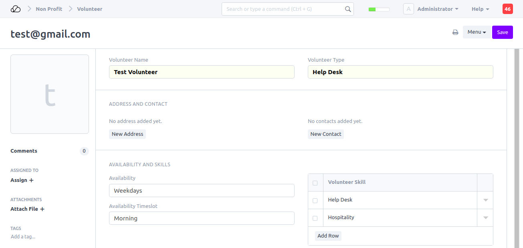Click the Administrator avatar icon
The image size is (523, 248).
[408, 9]
